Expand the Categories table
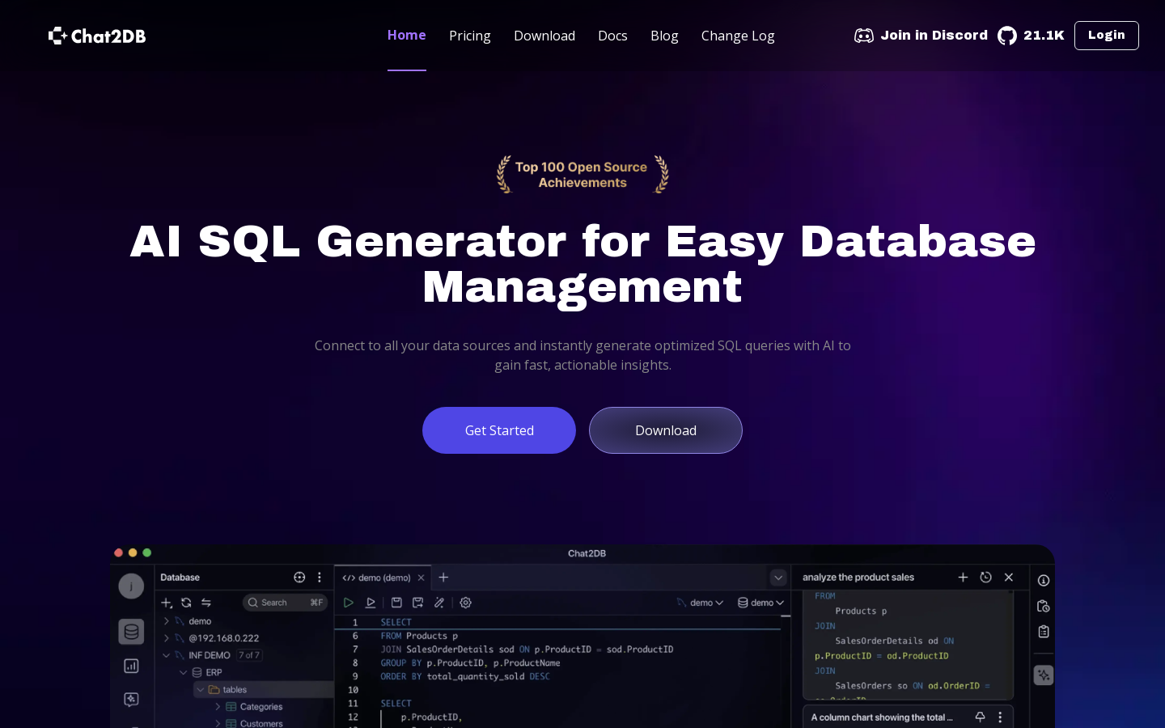Image resolution: width=1165 pixels, height=728 pixels. [x=218, y=707]
